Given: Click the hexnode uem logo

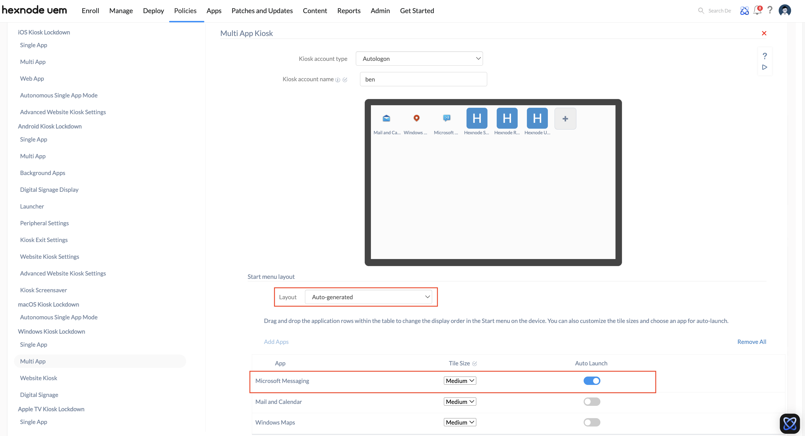Looking at the screenshot, I should tap(34, 10).
